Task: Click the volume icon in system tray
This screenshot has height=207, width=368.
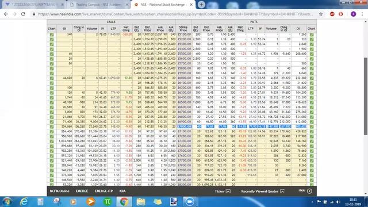Action: point(338,202)
